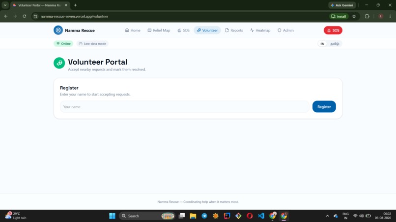Image resolution: width=396 pixels, height=222 pixels.
Task: Open the clock and date panel
Action: [383, 216]
